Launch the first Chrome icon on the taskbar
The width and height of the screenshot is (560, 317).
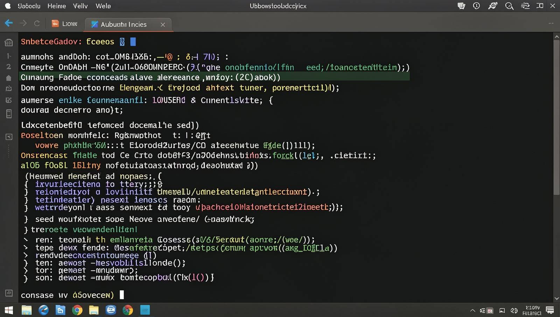click(x=77, y=310)
